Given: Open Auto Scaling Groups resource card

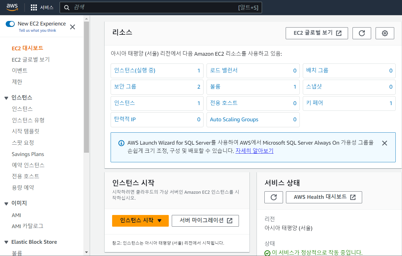Looking at the screenshot, I should click(x=253, y=120).
